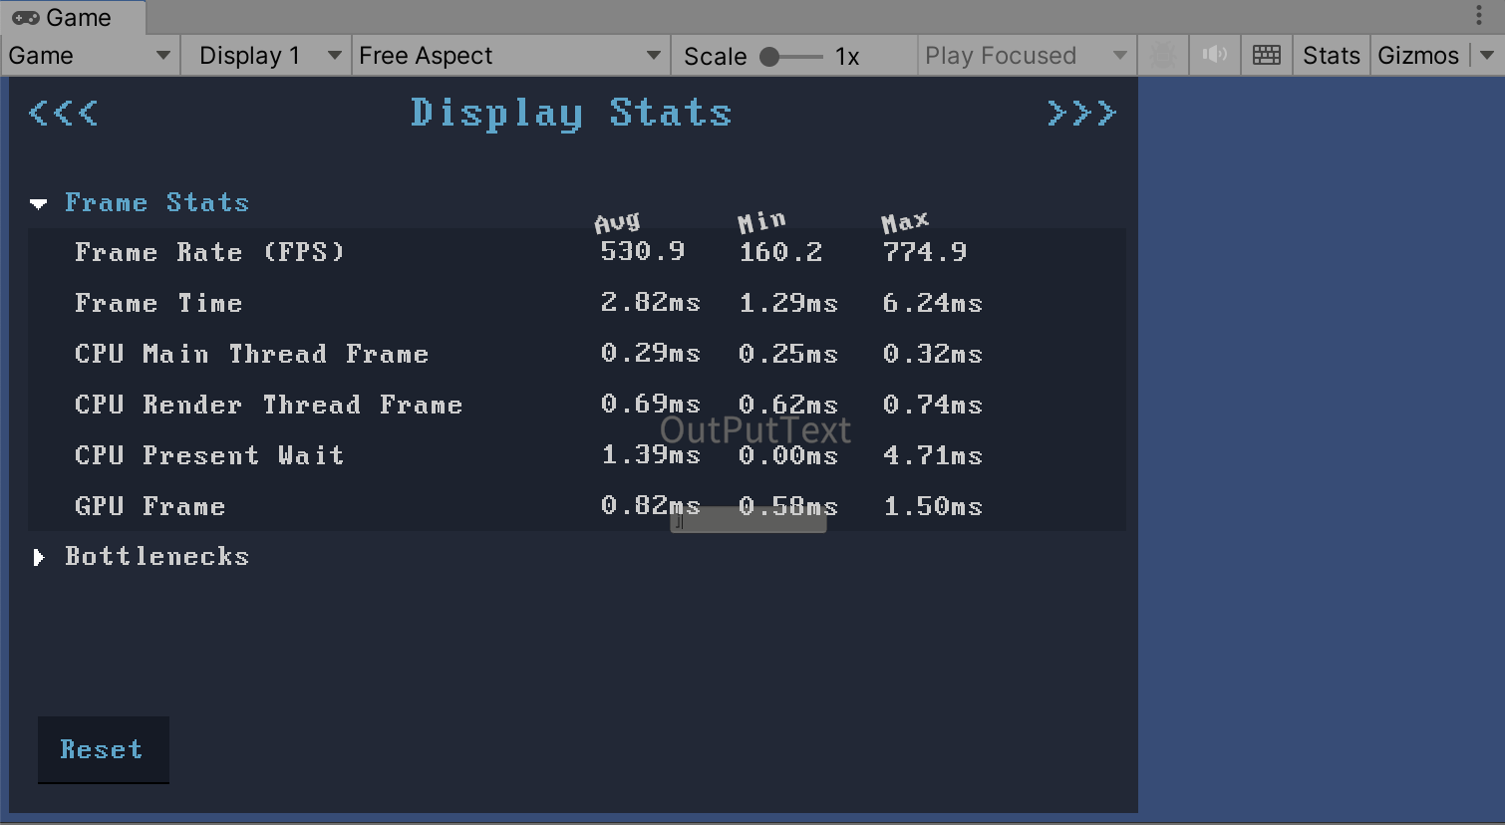Click the '<<<' previous page arrows

[62, 113]
